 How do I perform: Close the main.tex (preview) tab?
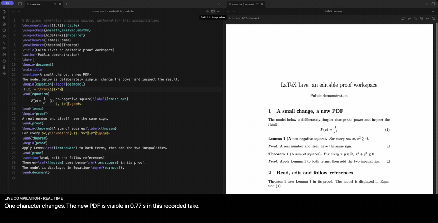[263, 4]
